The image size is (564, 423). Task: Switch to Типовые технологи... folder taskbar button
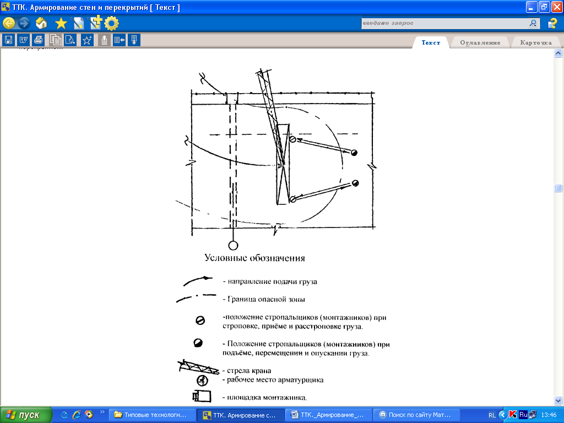(x=153, y=415)
